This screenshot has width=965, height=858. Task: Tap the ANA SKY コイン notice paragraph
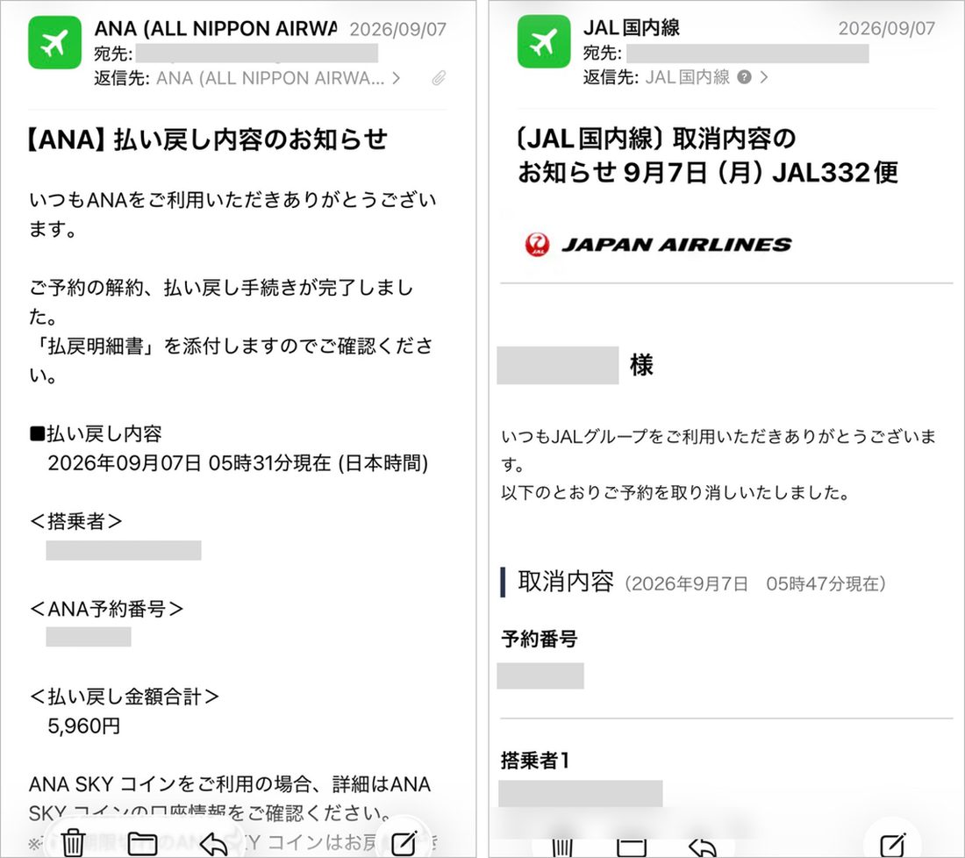coord(230,799)
